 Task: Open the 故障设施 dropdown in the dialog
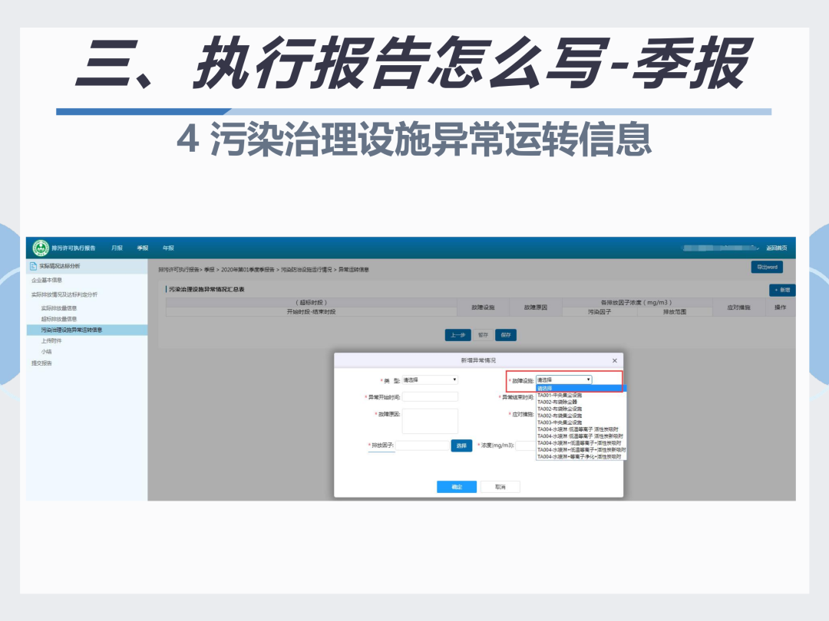click(563, 380)
